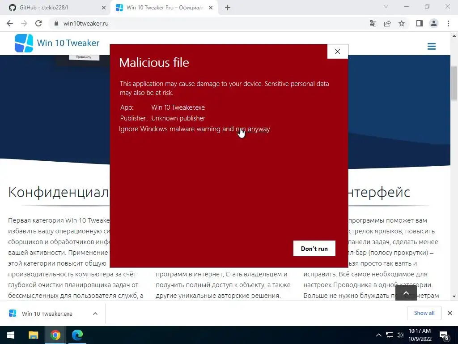Open the Windows Start menu
Image resolution: width=458 pixels, height=344 pixels.
[x=11, y=335]
